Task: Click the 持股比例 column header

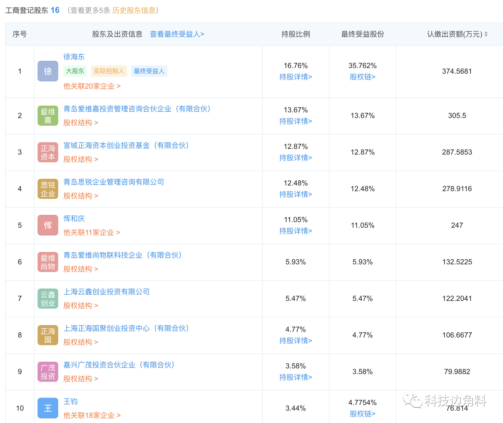Action: [x=296, y=34]
